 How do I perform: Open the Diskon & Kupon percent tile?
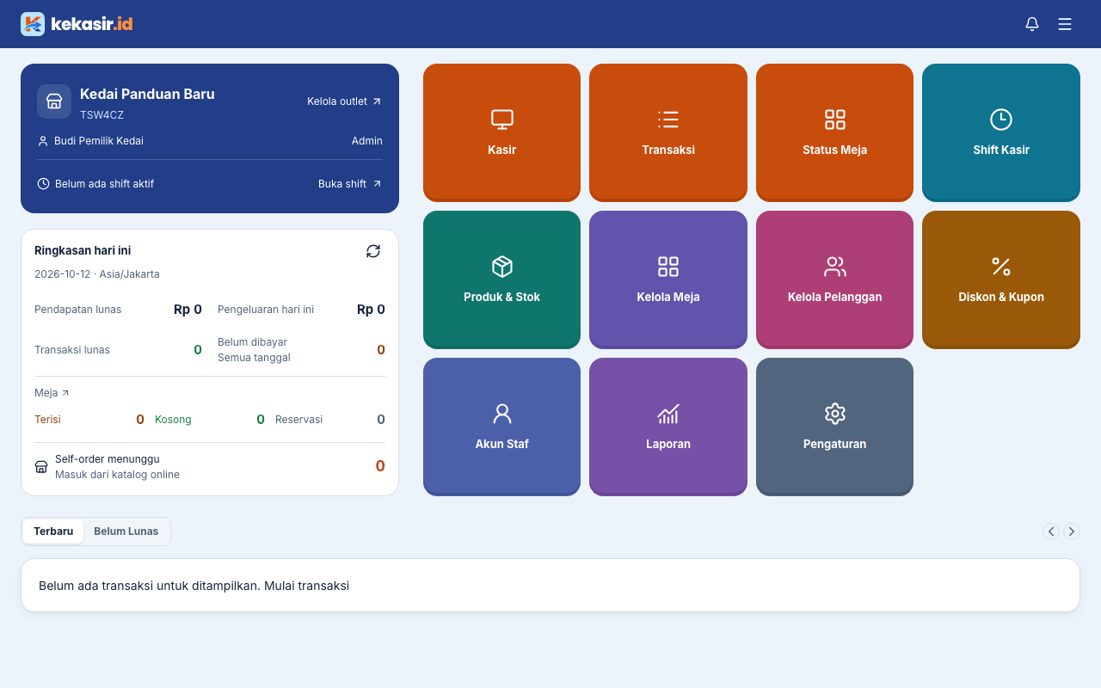coord(1001,279)
